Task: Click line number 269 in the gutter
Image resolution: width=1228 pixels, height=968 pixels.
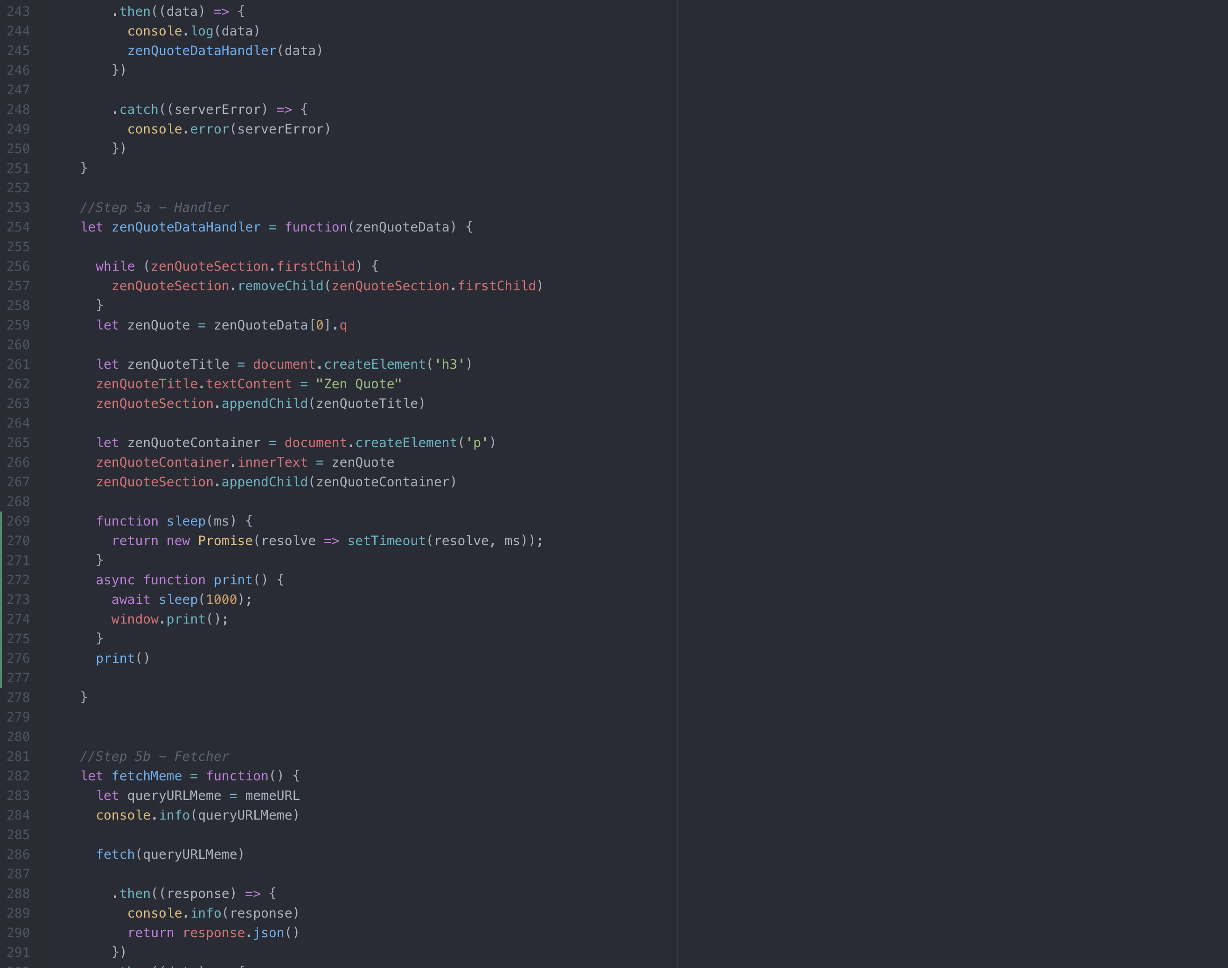Action: [x=18, y=521]
